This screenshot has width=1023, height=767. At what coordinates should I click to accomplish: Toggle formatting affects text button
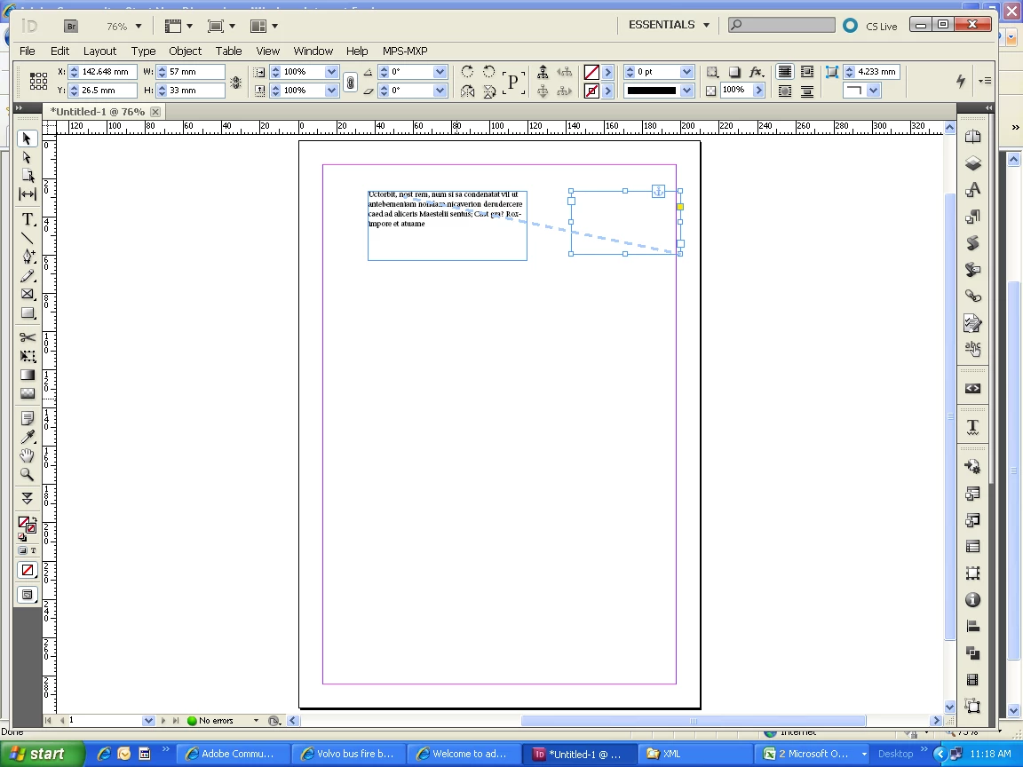(33, 550)
